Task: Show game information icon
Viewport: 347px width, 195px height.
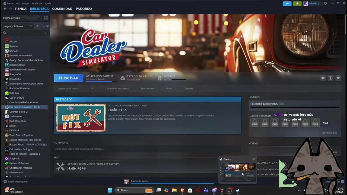Action: [330, 78]
